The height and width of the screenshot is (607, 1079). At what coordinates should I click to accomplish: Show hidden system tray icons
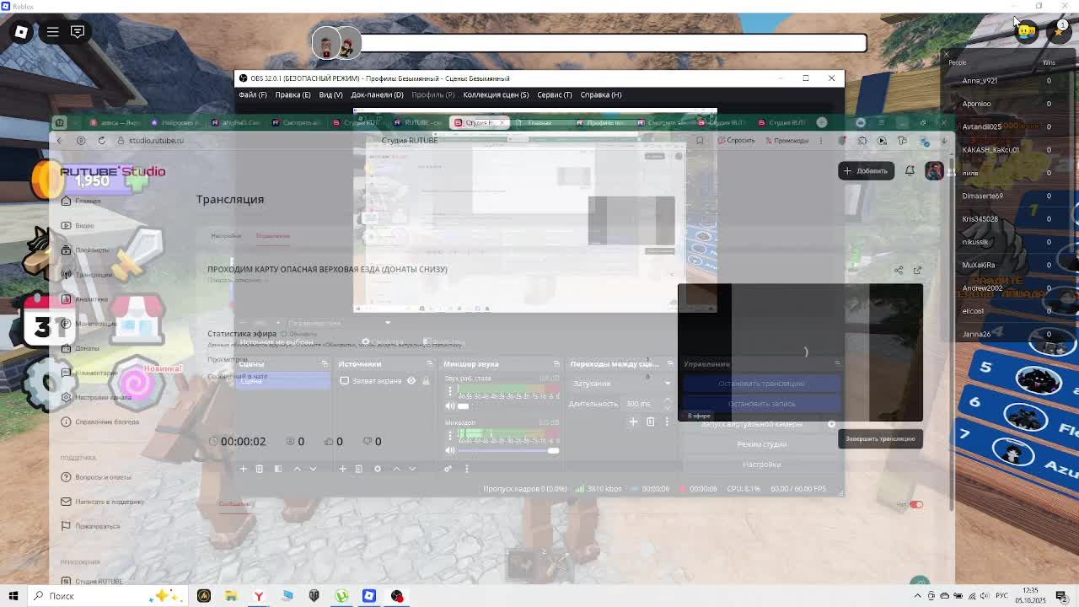click(918, 596)
